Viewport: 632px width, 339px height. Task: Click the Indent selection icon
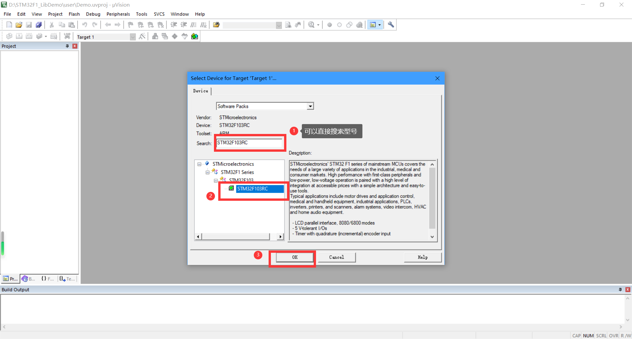(x=174, y=25)
